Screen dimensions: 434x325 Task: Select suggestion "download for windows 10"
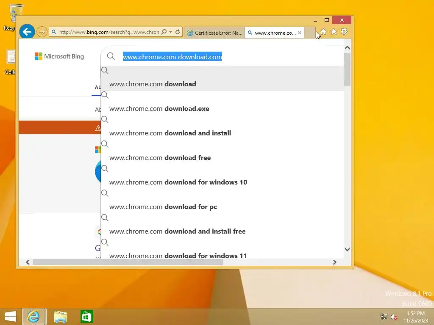(x=222, y=177)
